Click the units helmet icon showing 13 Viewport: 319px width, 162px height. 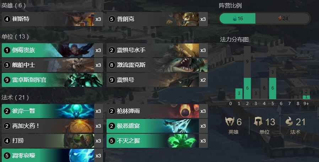tap(258, 122)
